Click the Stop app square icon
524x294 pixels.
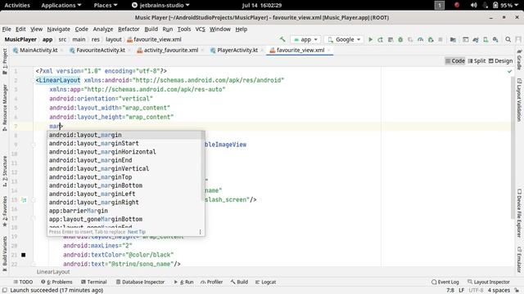440,39
